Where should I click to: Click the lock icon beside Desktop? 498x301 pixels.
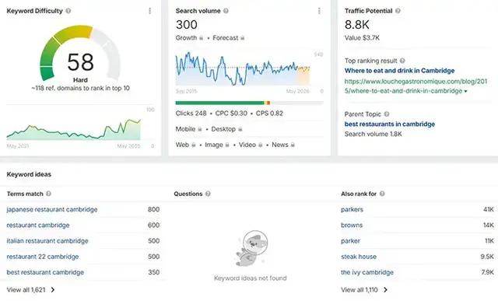point(240,129)
